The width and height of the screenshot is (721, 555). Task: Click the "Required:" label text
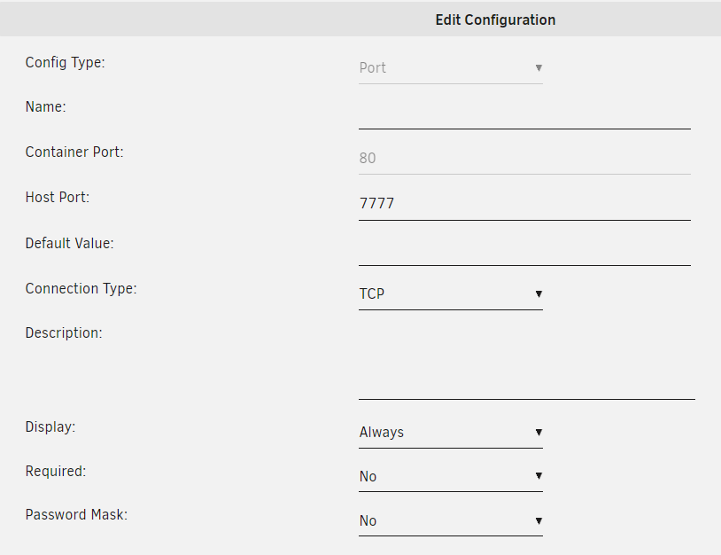56,472
